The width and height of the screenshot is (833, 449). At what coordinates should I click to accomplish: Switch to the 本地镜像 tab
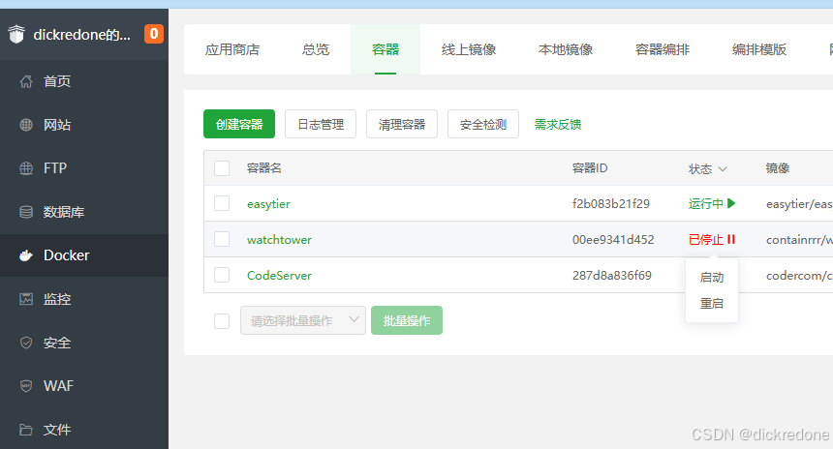tap(566, 49)
